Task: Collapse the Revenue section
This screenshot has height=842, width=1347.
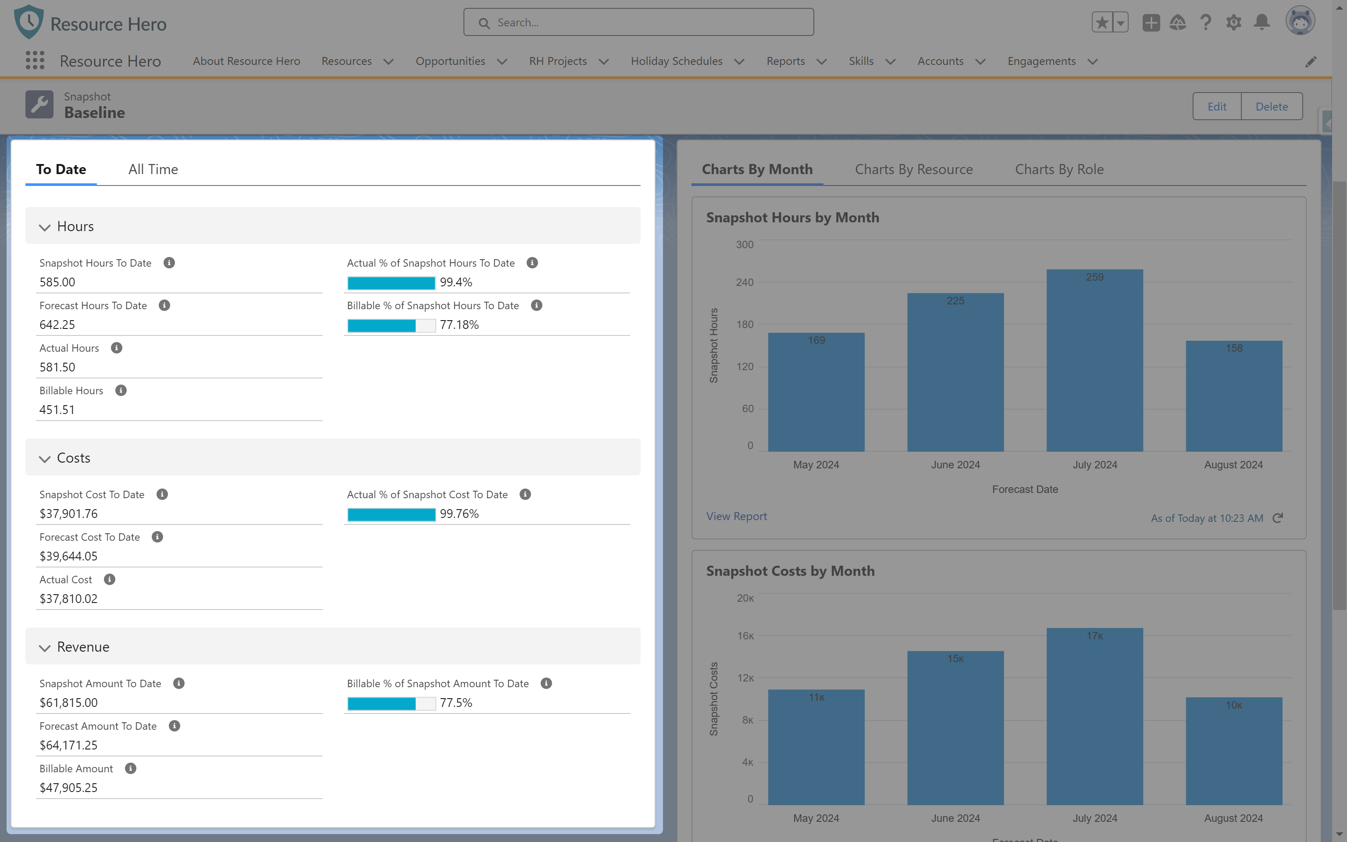Action: [x=45, y=647]
